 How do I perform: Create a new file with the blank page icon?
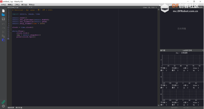tap(3, 11)
